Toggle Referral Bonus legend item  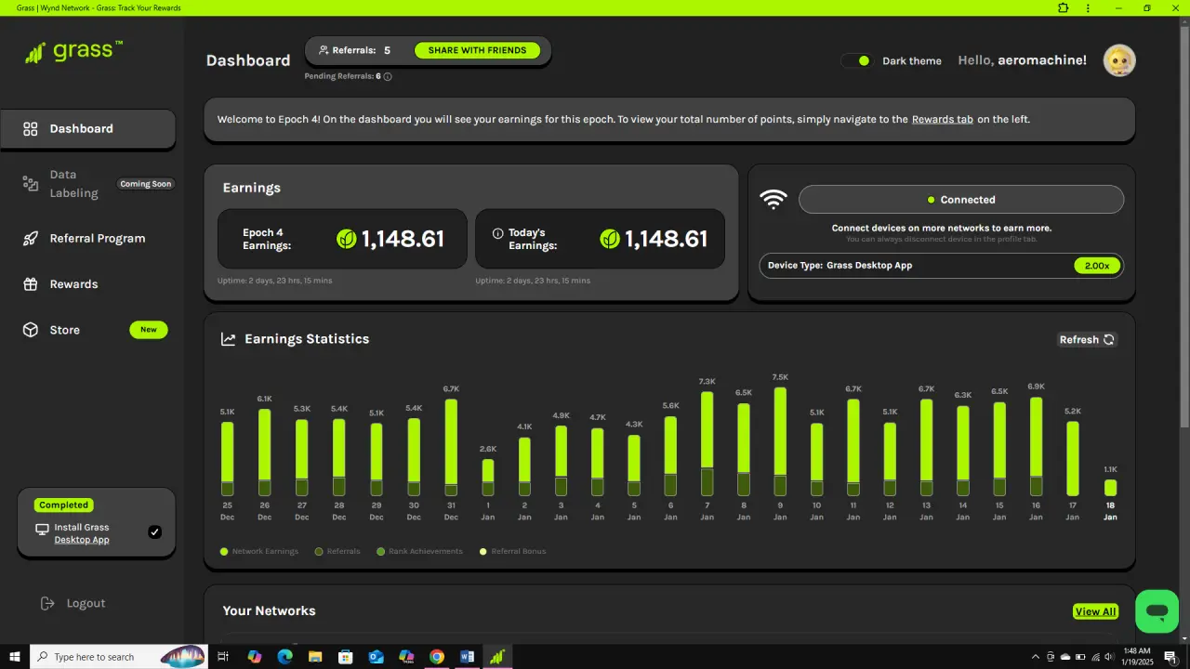click(512, 551)
